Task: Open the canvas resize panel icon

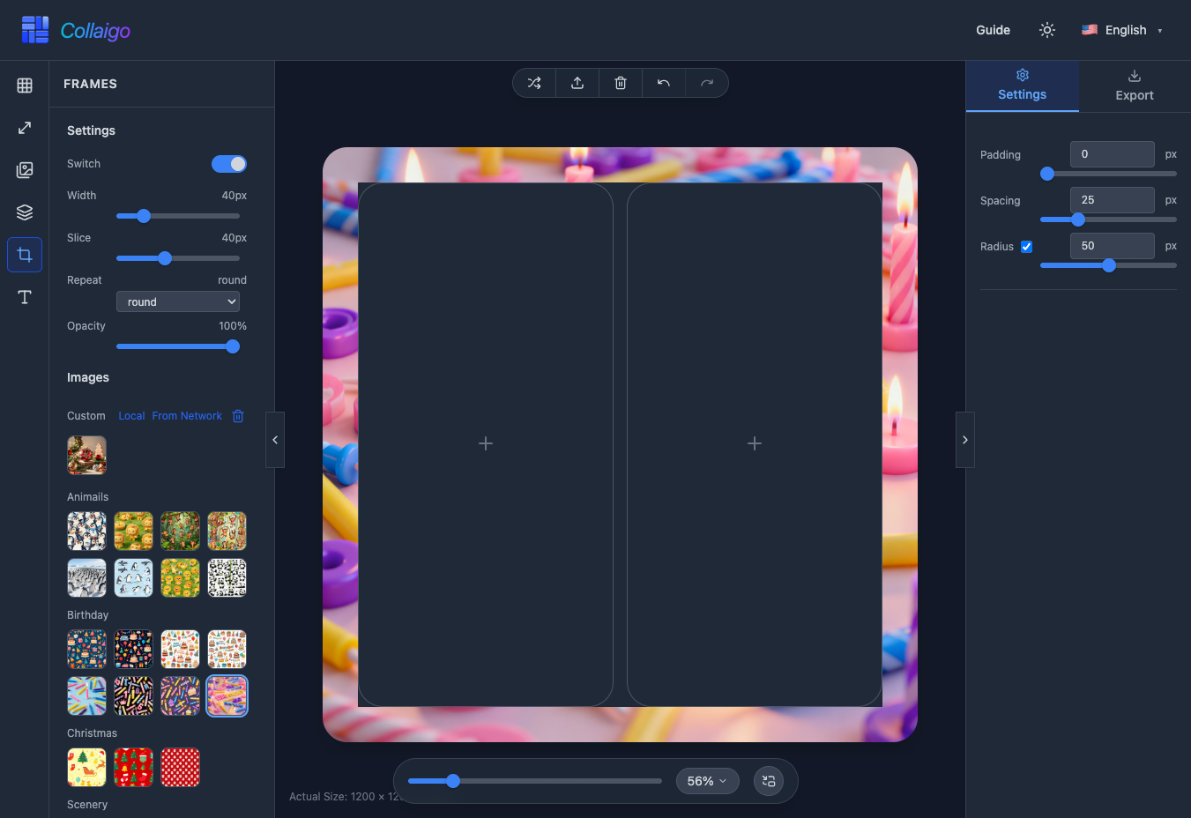Action: (25, 128)
